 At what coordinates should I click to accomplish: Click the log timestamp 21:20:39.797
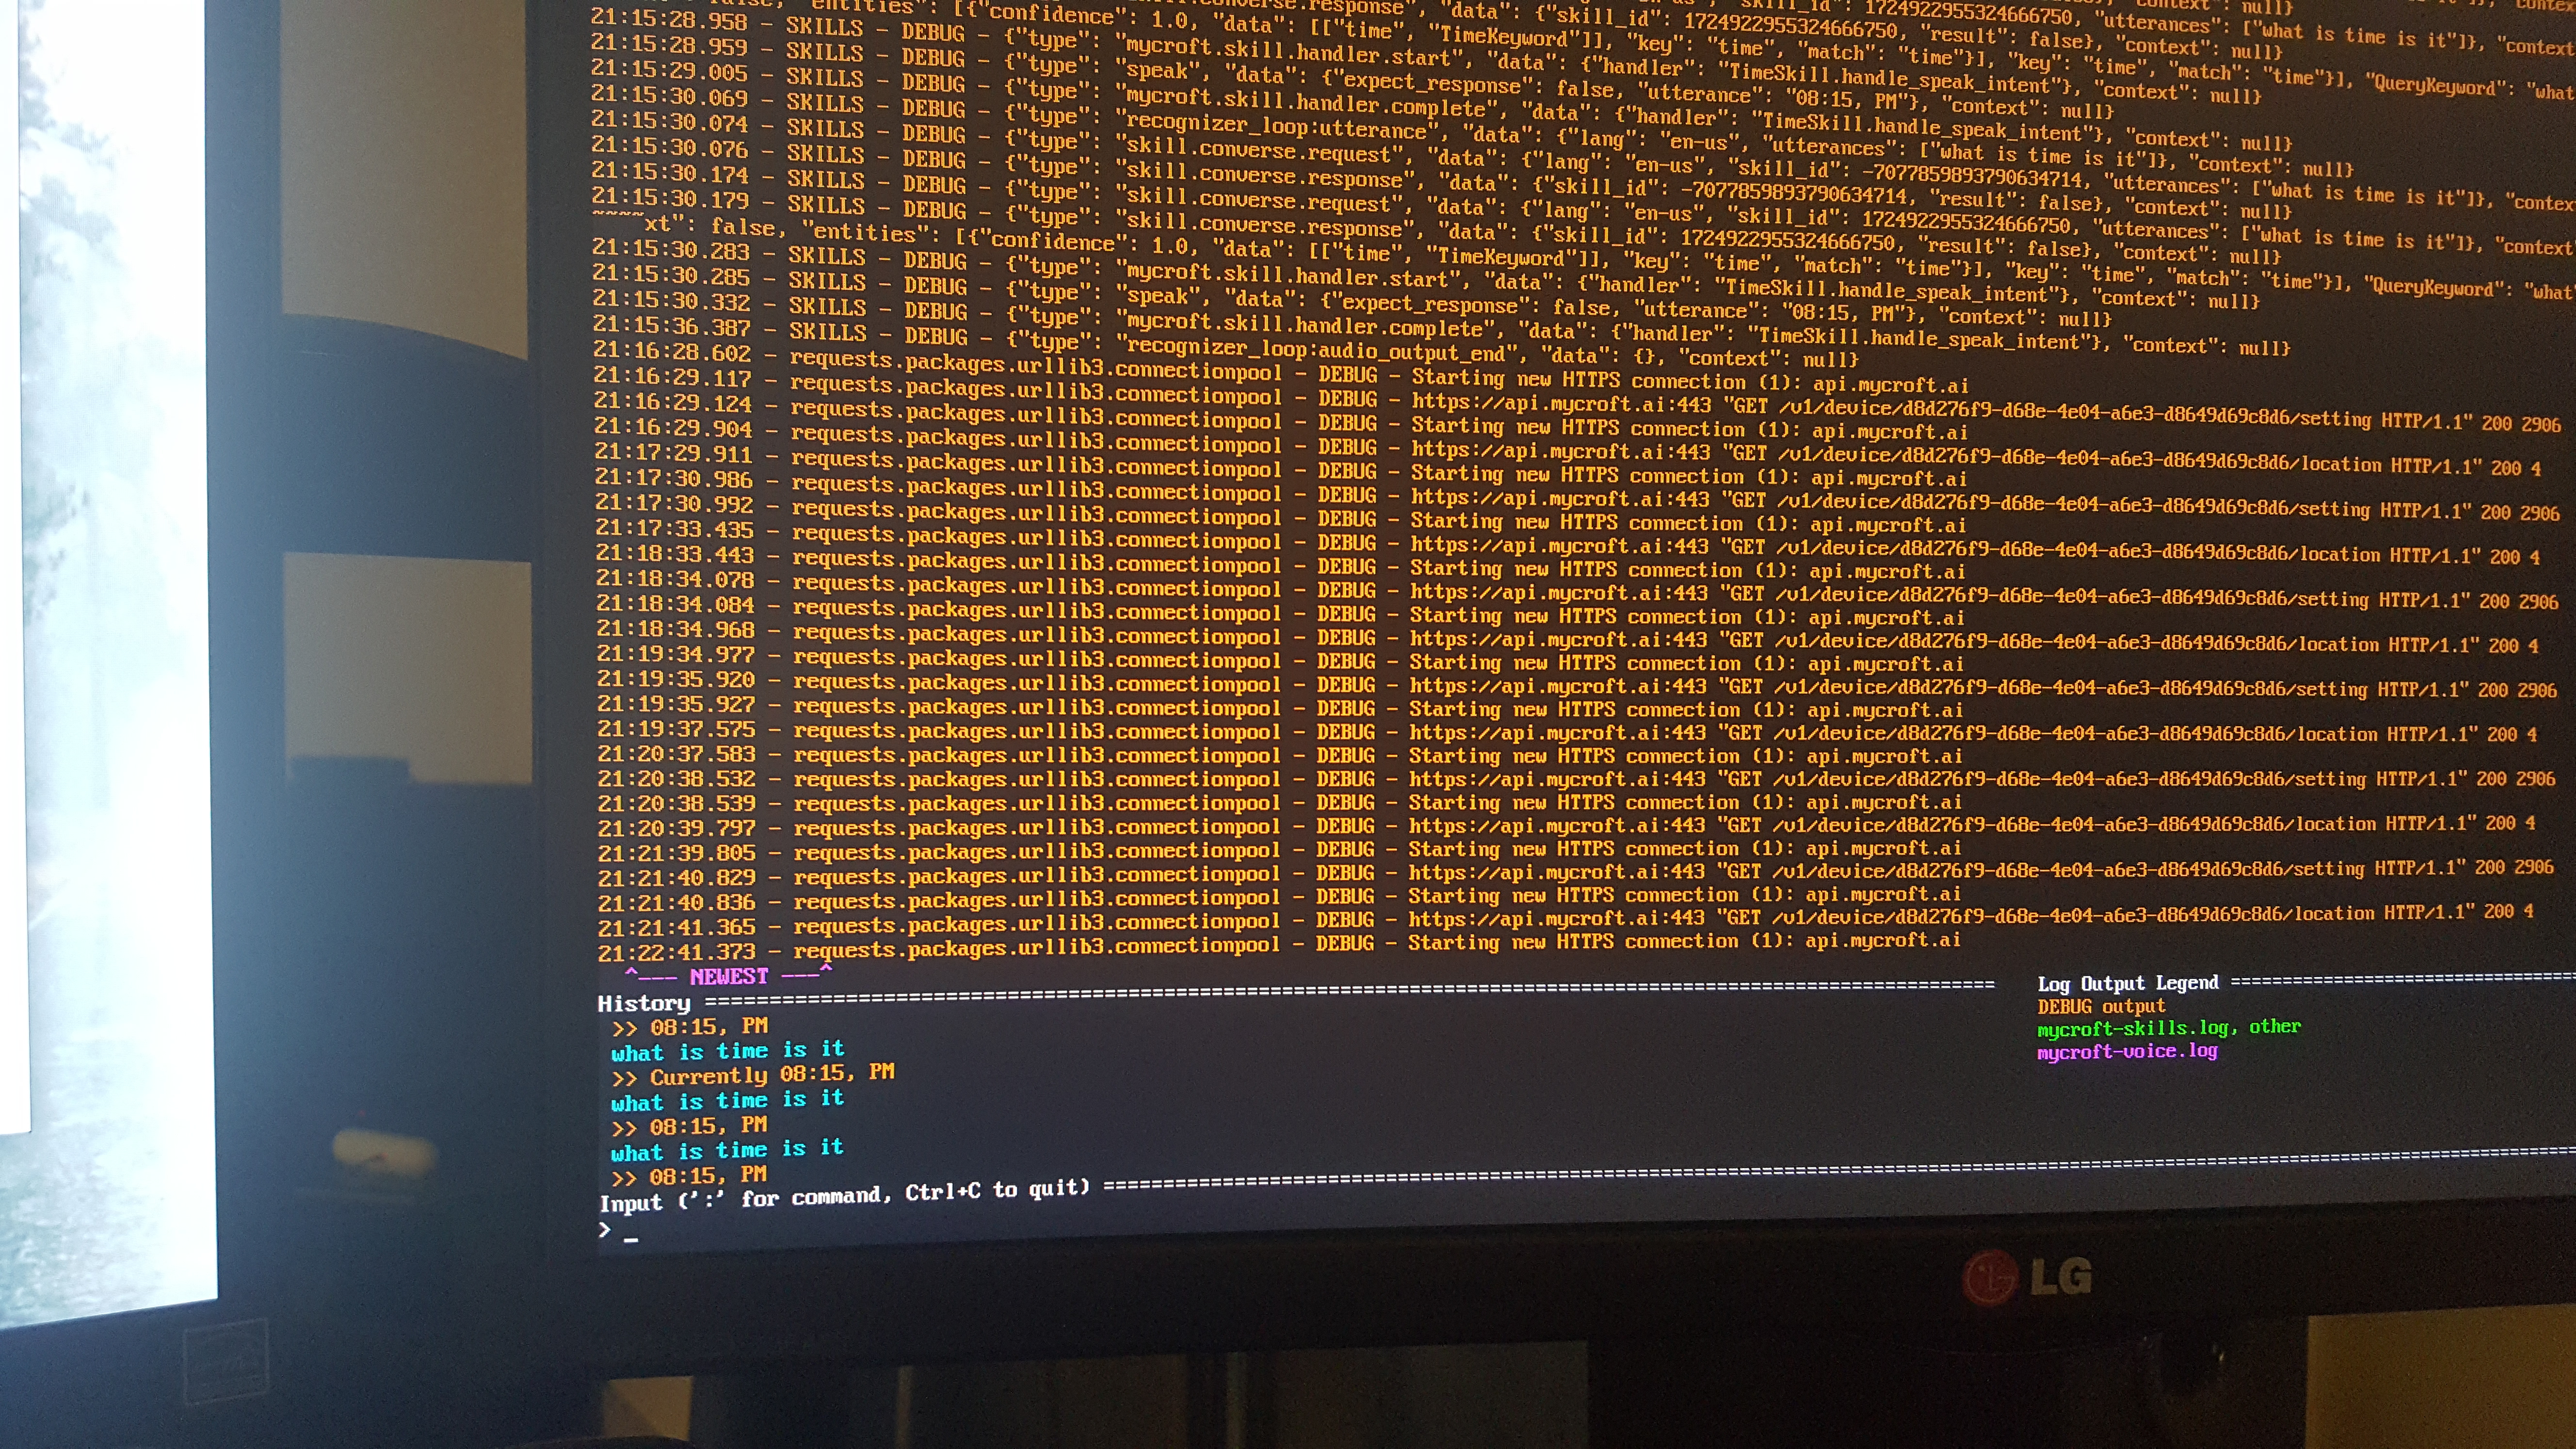tap(677, 828)
